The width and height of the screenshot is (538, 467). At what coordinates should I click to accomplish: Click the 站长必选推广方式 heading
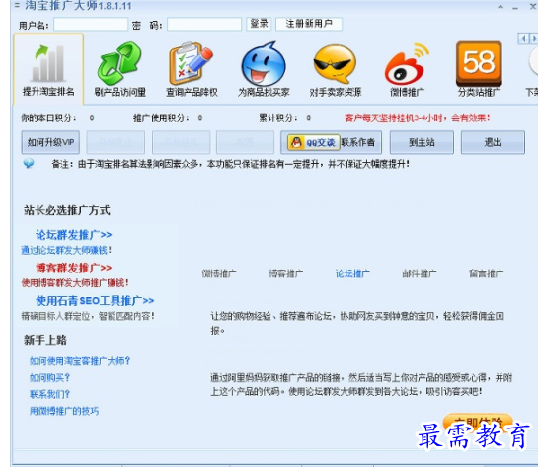67,210
